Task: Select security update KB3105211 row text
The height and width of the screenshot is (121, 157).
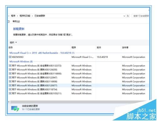Action: (x=37, y=93)
